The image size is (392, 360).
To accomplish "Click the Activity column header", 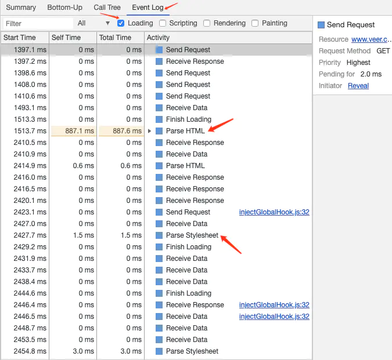I will click(228, 38).
